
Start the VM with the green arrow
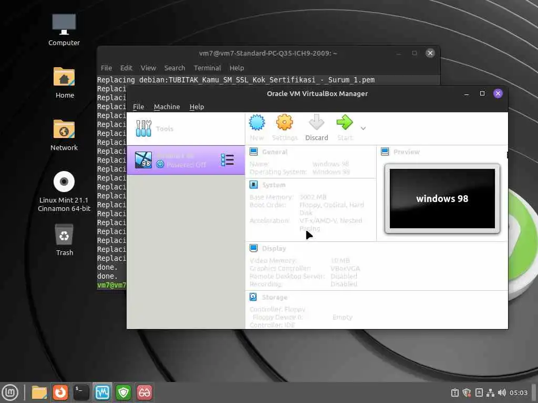345,122
